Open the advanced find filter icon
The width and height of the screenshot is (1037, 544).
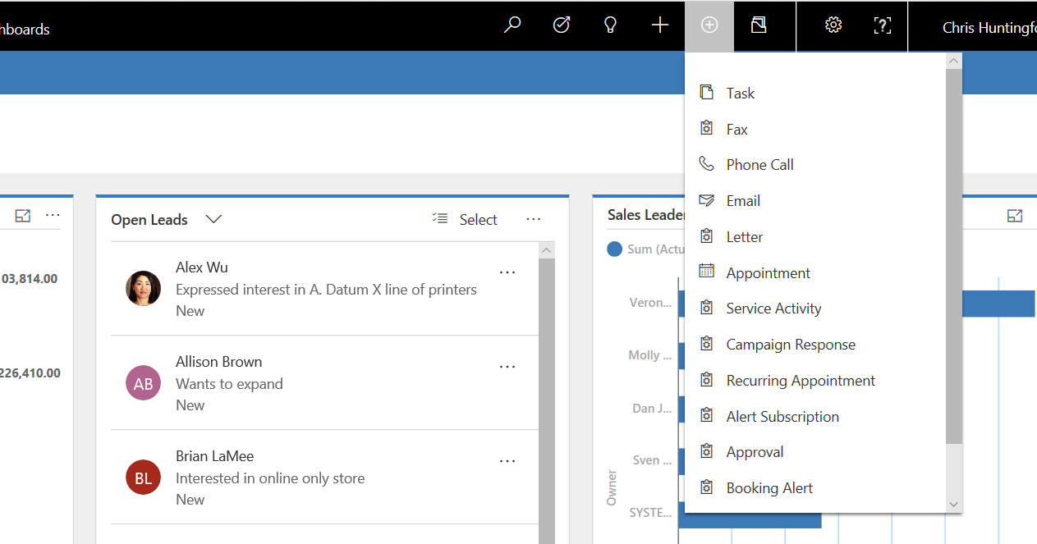click(x=759, y=25)
